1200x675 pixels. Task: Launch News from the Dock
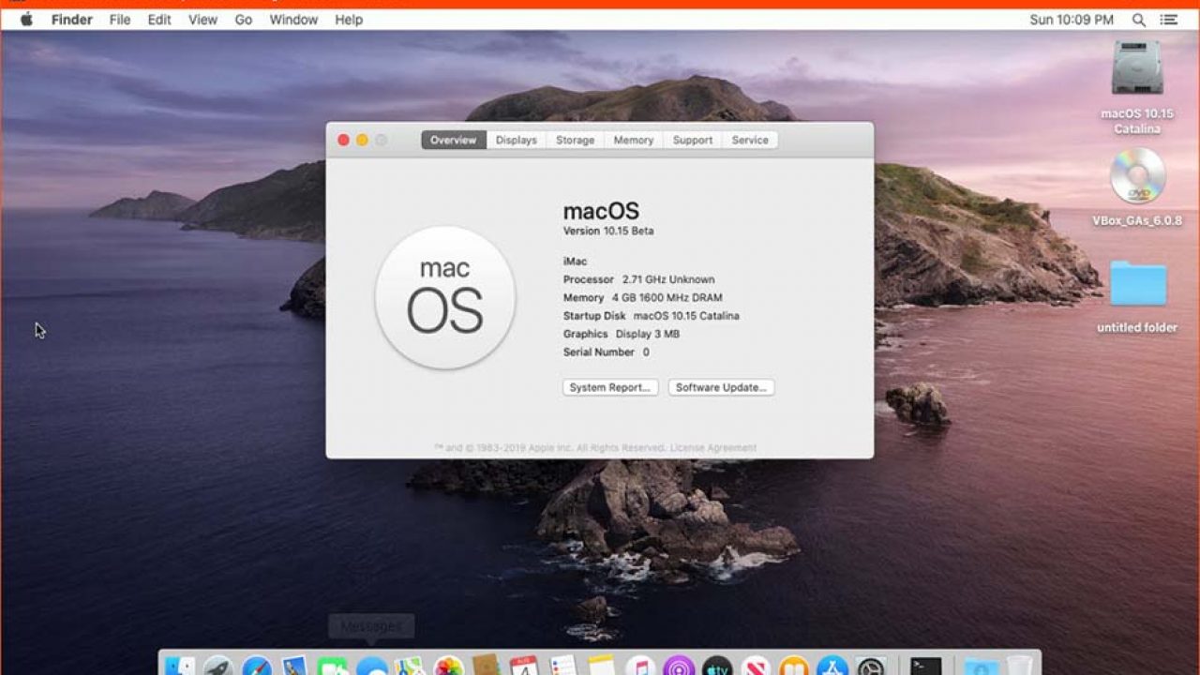[756, 667]
